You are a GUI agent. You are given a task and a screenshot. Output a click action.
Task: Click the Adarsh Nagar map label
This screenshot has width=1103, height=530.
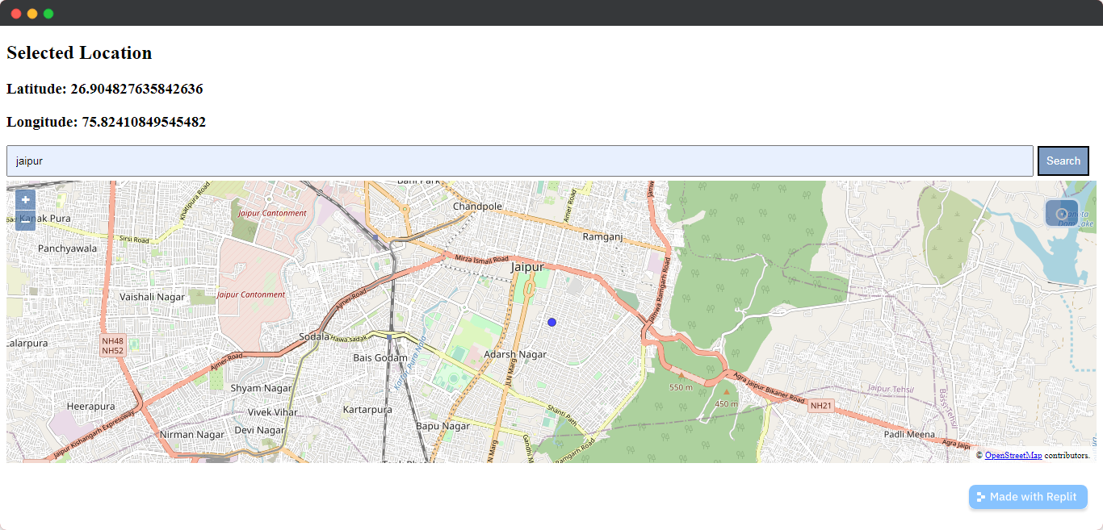coord(515,354)
